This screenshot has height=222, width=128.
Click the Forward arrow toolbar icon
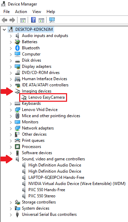click(x=12, y=20)
